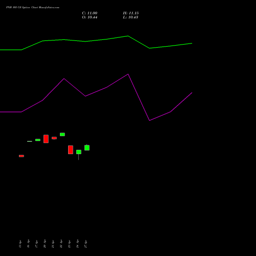Viewport: 256px width, 256px height.
Task: Click the green indicator line's highest peak
Action: (128, 36)
